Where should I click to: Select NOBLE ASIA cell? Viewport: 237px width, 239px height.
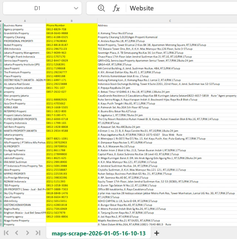click(25, 107)
